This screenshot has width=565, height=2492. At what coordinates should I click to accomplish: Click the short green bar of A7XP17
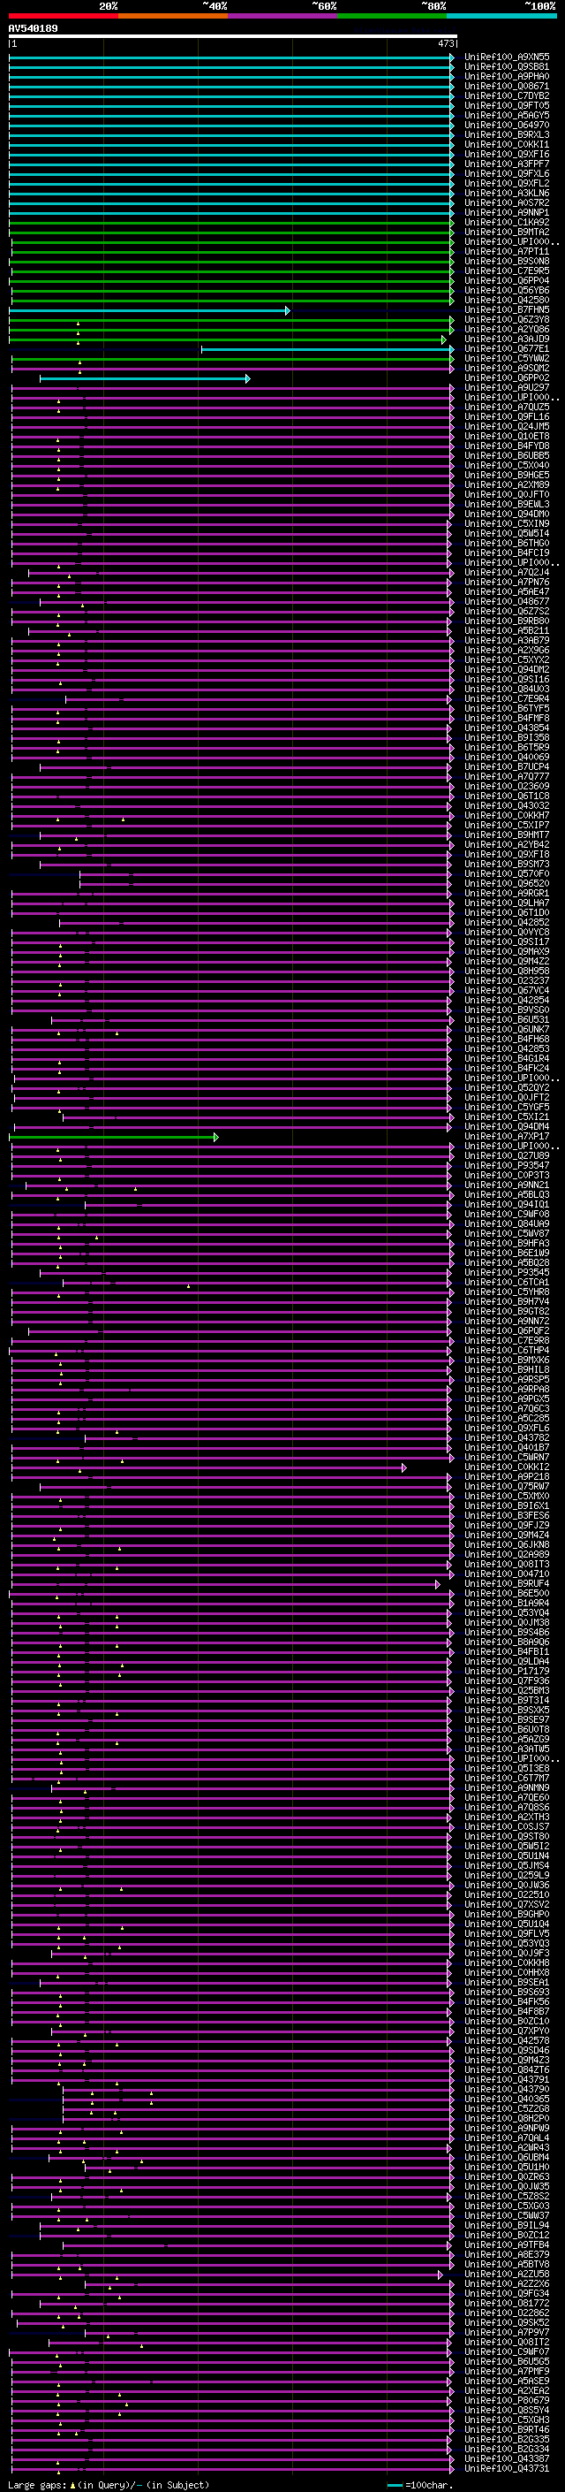[114, 1137]
